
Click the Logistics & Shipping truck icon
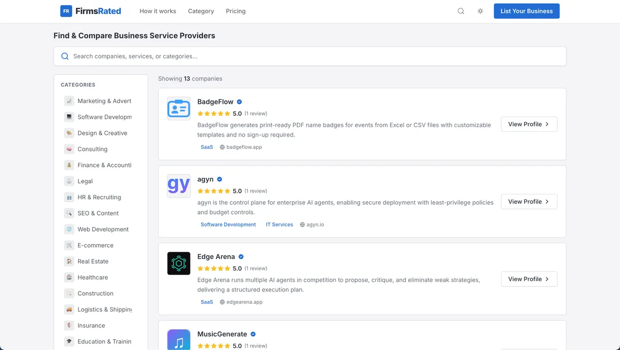tap(69, 309)
